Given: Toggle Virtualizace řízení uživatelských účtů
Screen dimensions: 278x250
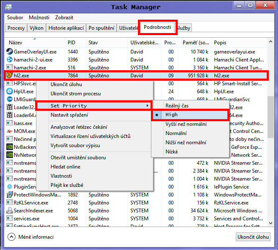Looking at the screenshot, I should coord(94,136).
